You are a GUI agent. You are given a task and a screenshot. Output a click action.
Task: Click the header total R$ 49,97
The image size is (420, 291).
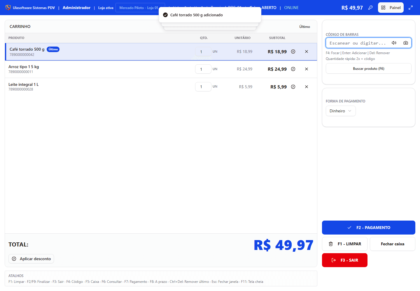point(352,8)
